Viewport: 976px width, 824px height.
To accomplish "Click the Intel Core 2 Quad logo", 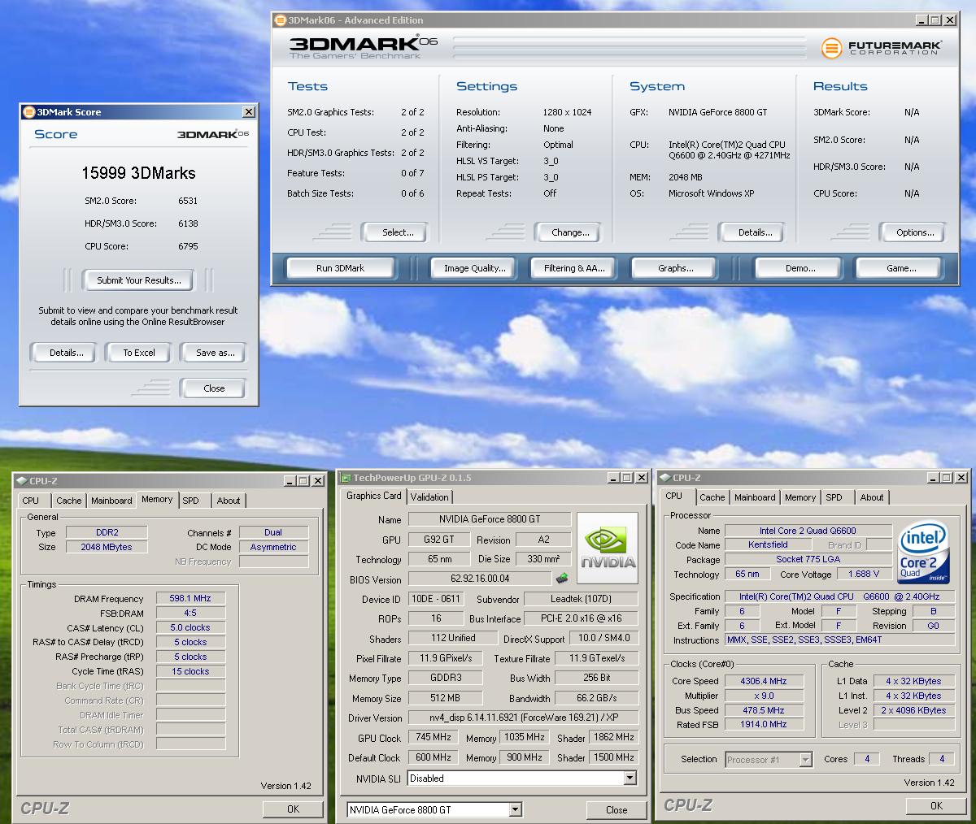I will (923, 553).
